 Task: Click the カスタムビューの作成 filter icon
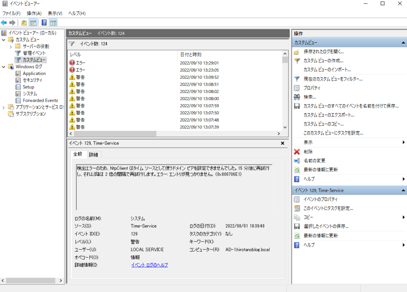(x=297, y=61)
